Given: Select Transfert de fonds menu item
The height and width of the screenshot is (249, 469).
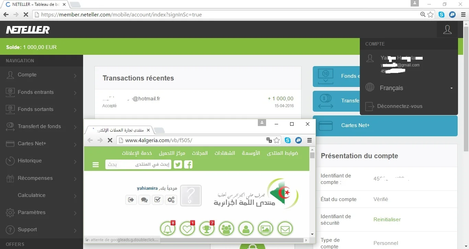Looking at the screenshot, I should point(39,126).
